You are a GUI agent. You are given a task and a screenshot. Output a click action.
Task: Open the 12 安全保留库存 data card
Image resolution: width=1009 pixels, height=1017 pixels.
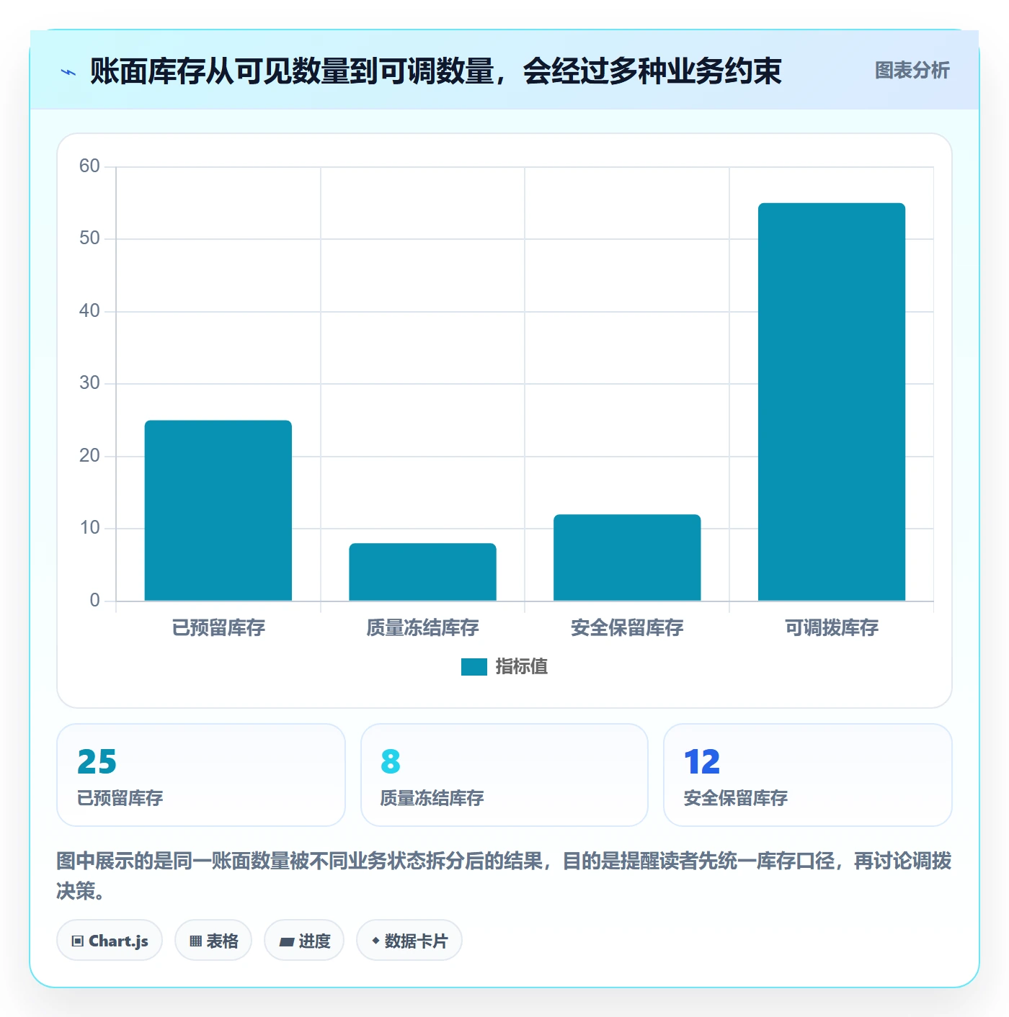[808, 775]
